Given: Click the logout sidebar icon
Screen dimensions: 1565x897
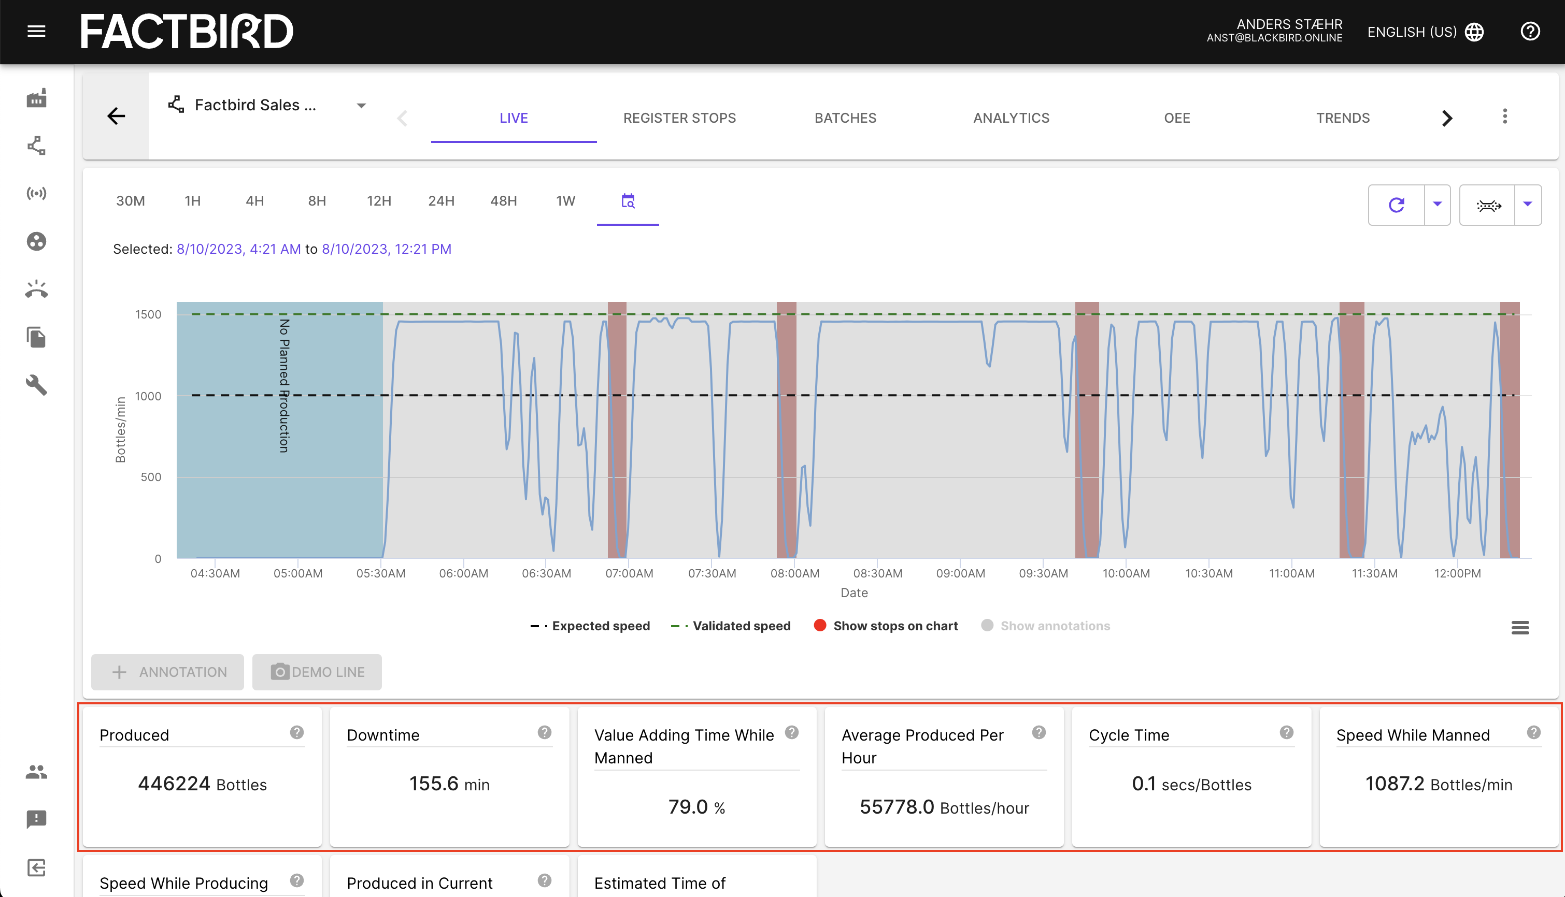Looking at the screenshot, I should click(36, 867).
